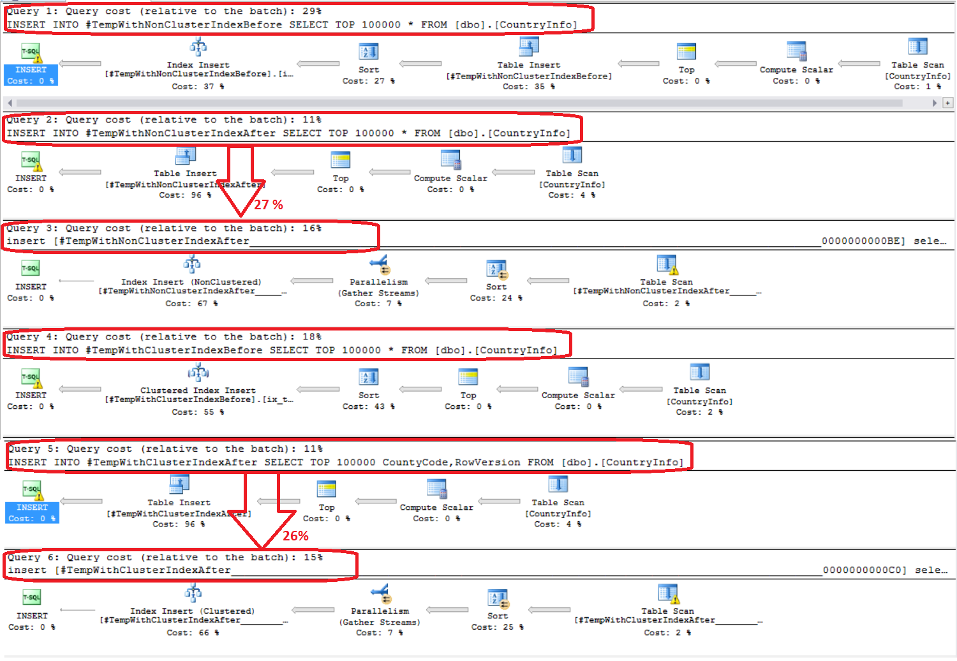957x661 pixels.
Task: Select the Table Scan icon in Query 1
Action: pyautogui.click(x=917, y=47)
